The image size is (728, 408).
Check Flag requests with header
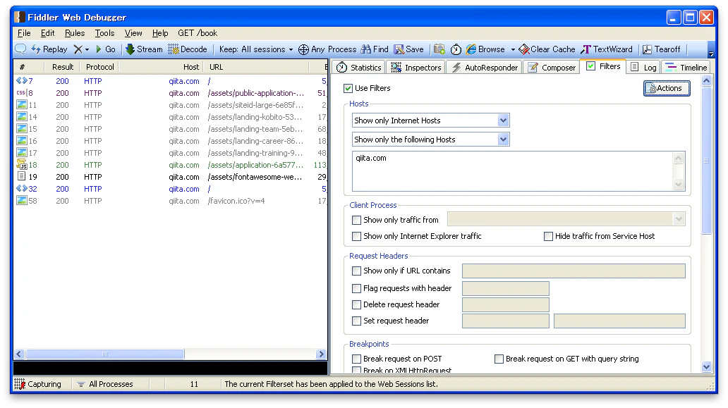coord(356,288)
